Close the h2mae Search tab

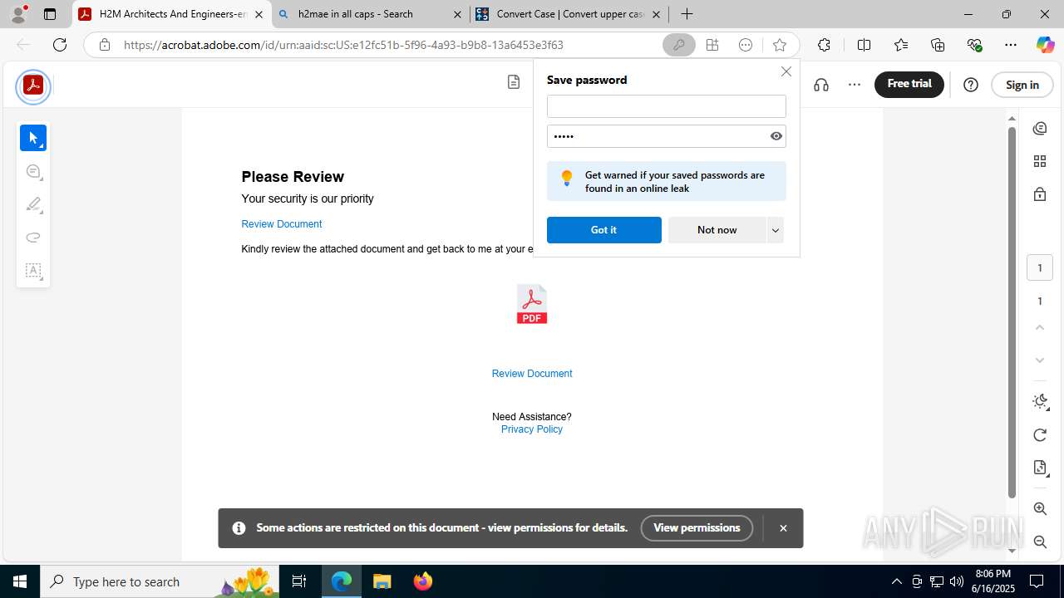[x=457, y=14]
